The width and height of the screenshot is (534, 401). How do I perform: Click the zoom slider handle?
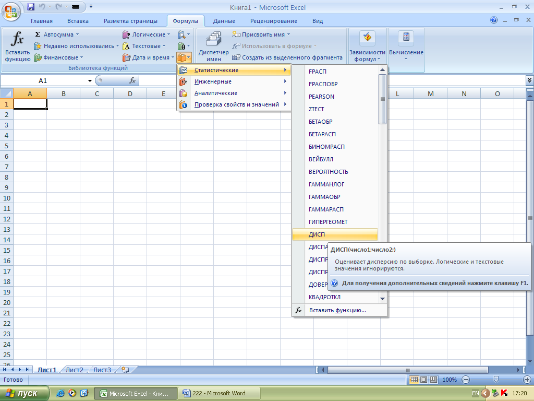click(496, 380)
